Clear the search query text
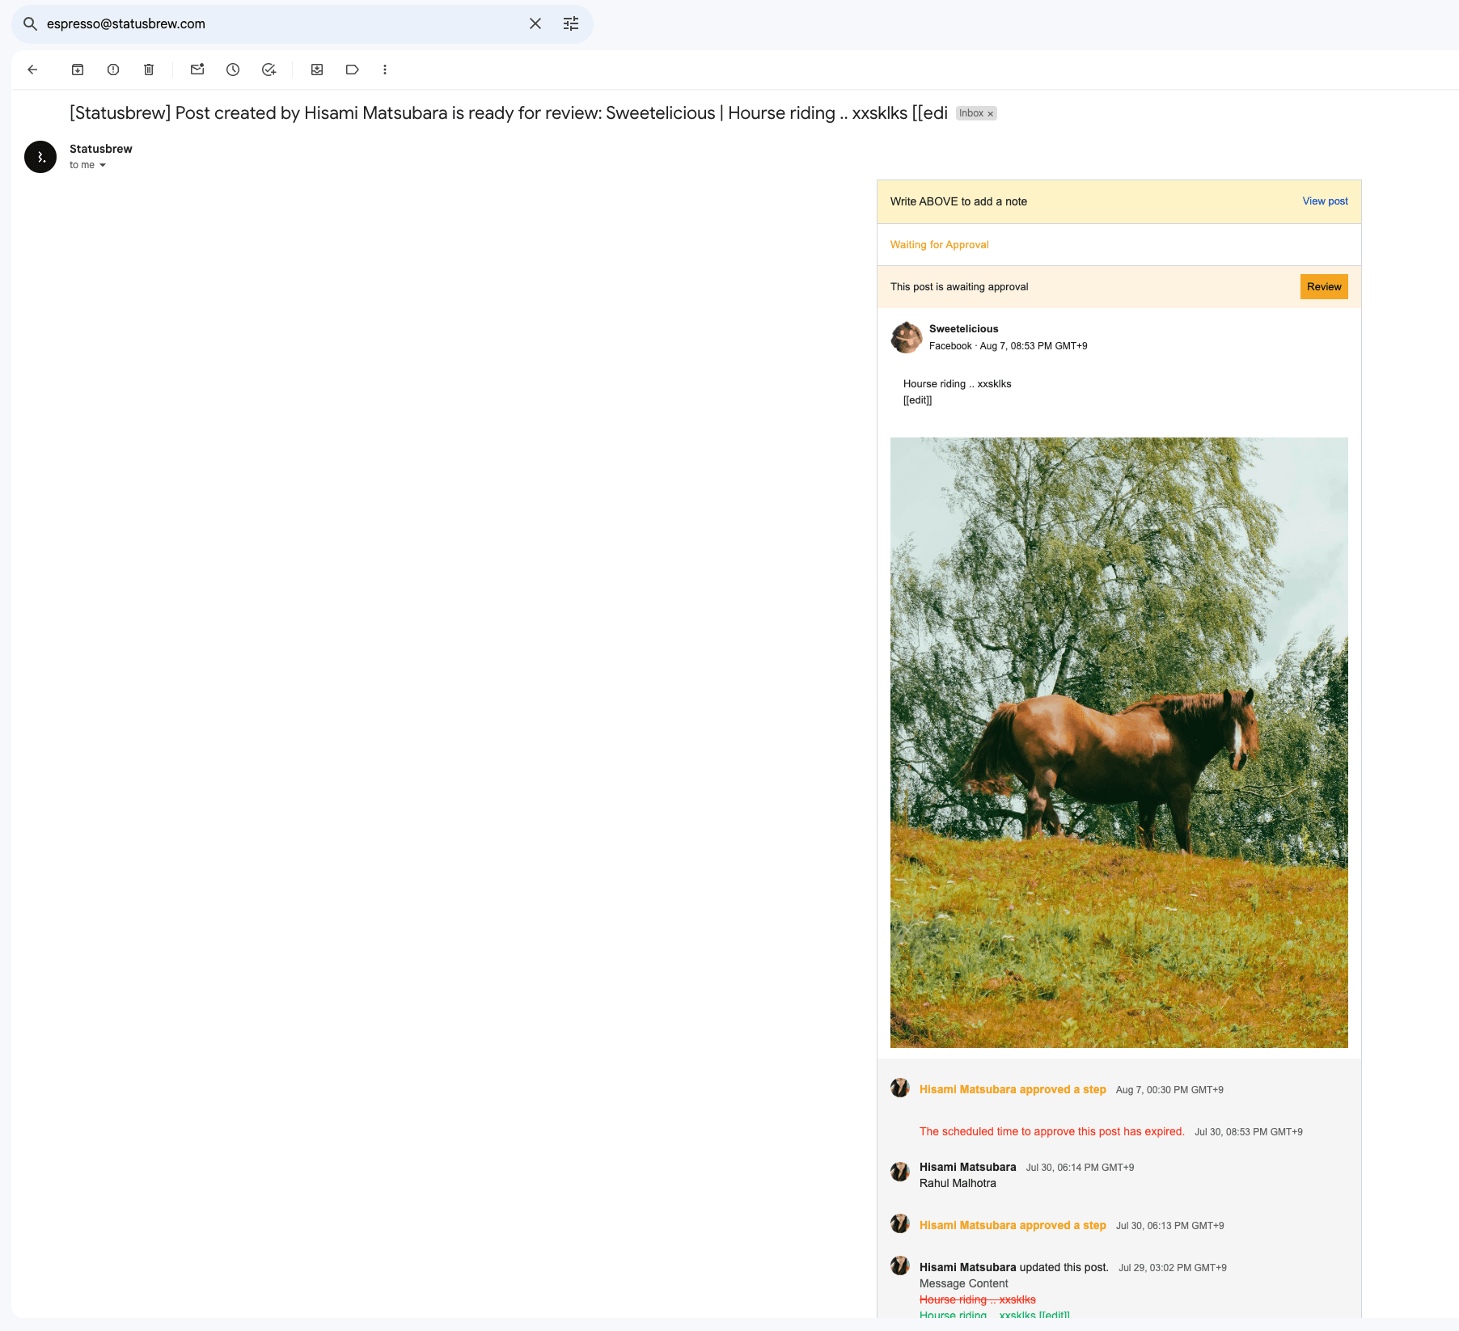The height and width of the screenshot is (1331, 1459). click(535, 24)
